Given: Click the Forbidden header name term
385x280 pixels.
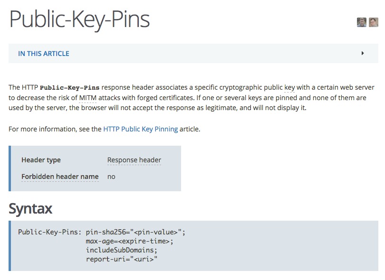Looking at the screenshot, I should pyautogui.click(x=60, y=176).
